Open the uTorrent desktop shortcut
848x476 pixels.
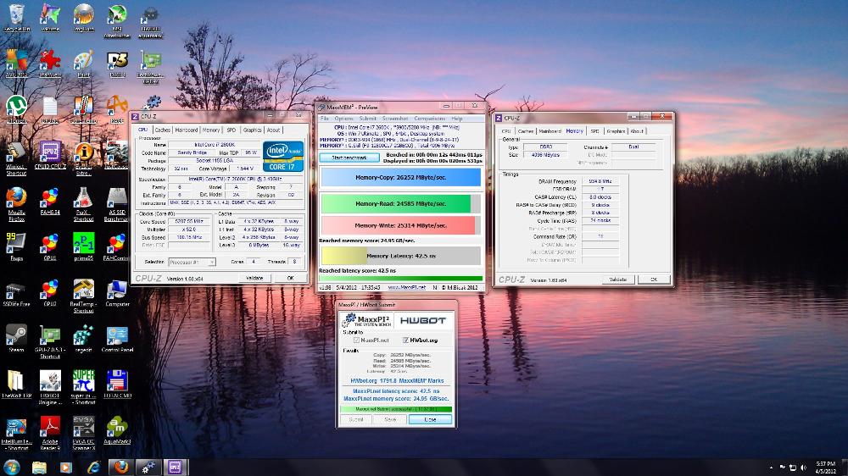pyautogui.click(x=17, y=108)
